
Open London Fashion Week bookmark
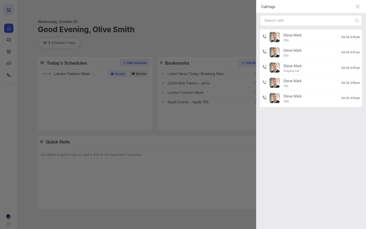185,93
